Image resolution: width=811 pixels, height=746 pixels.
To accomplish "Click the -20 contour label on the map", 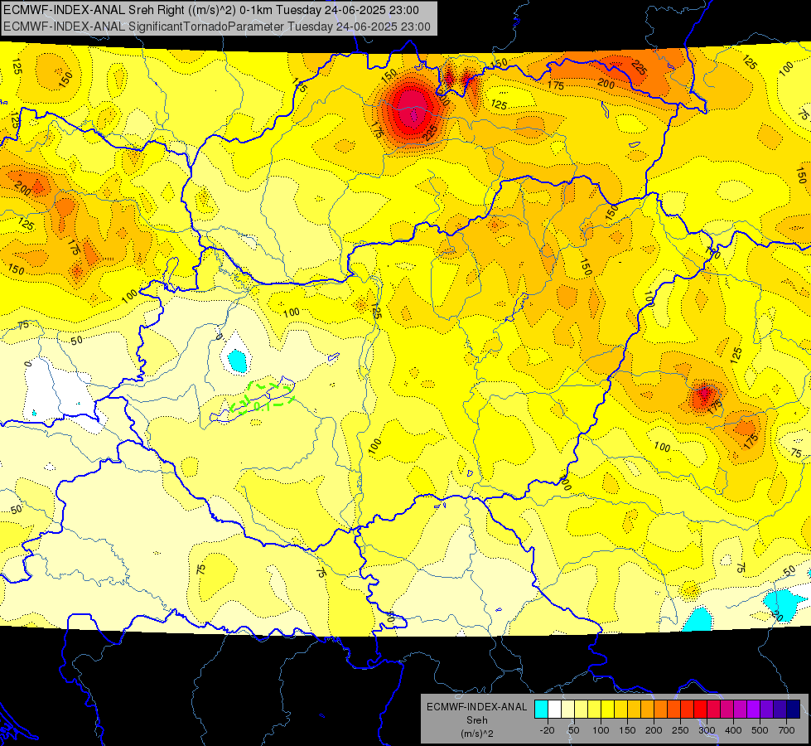I will [x=777, y=615].
